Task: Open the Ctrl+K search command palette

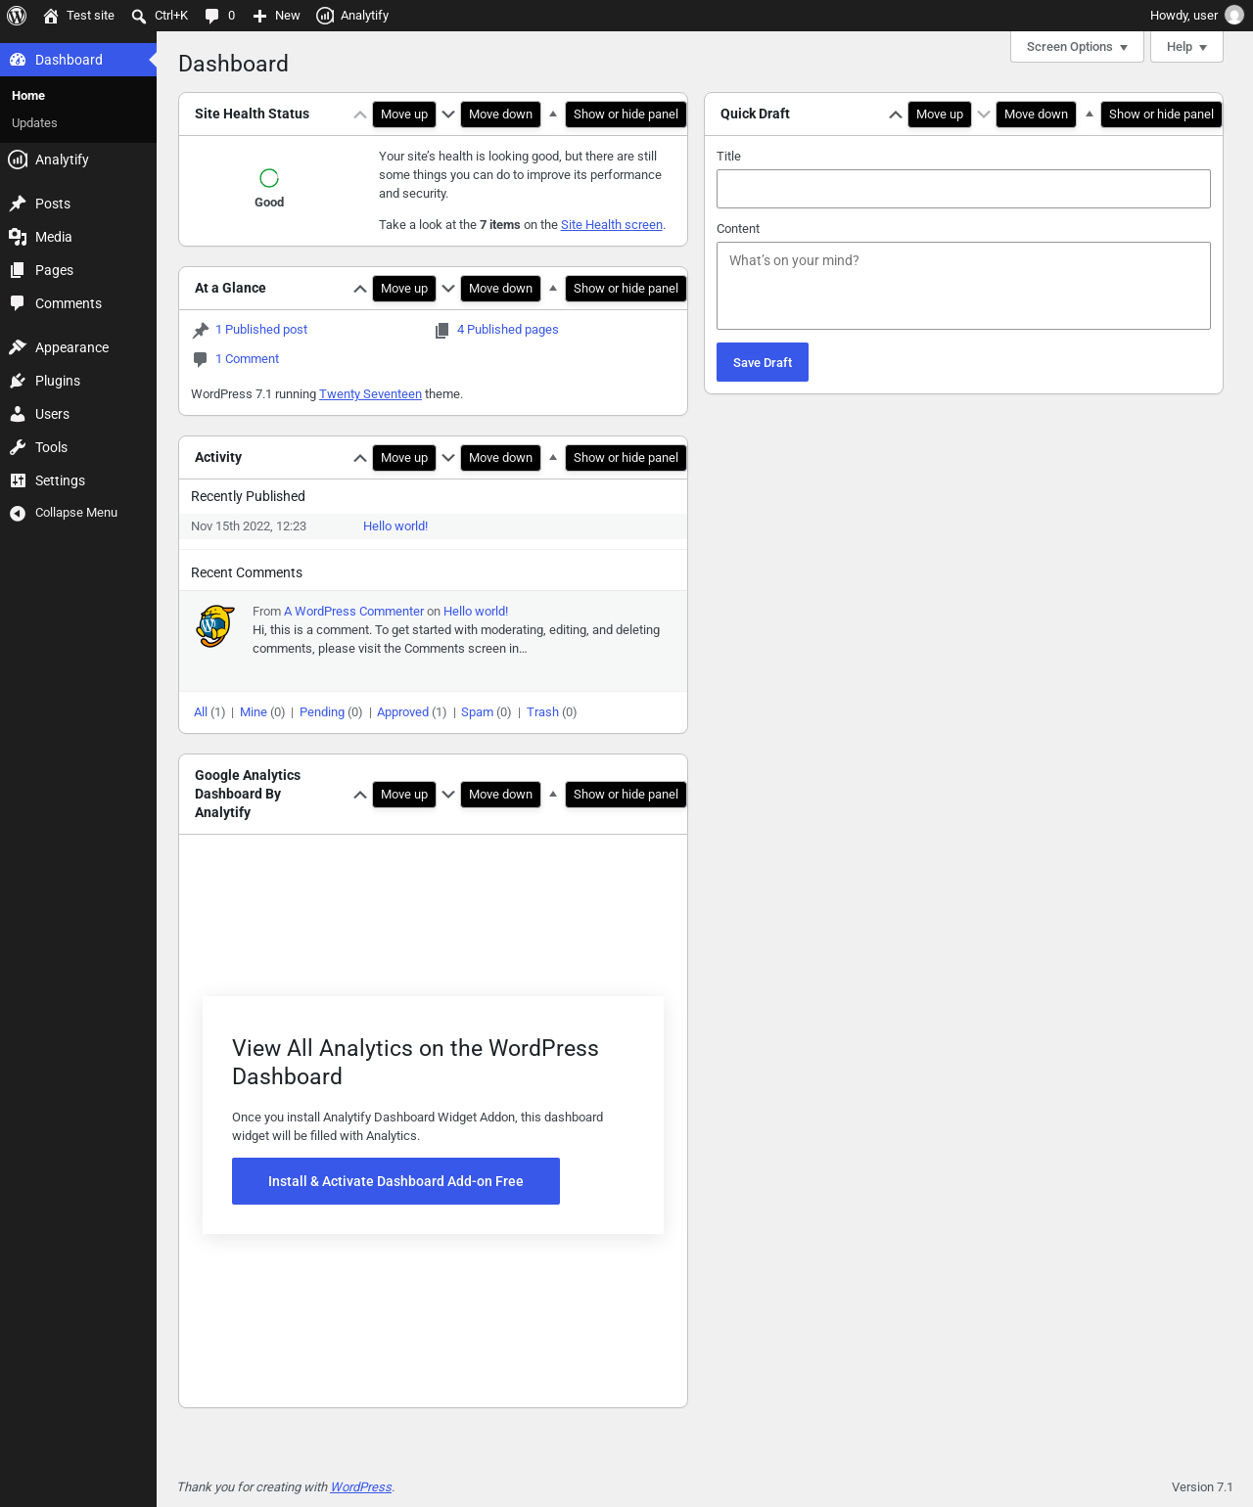Action: (x=160, y=16)
